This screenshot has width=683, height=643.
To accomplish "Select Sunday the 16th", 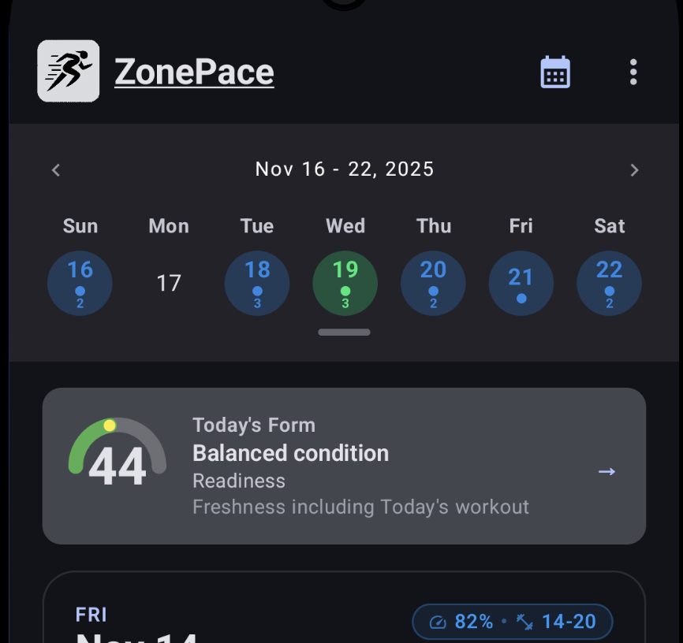I will pos(80,283).
